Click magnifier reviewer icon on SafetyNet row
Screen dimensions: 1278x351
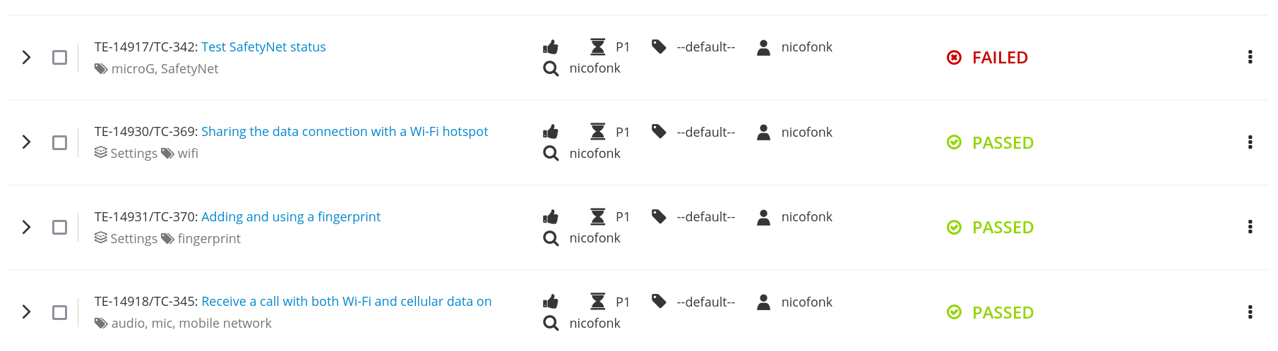[x=551, y=68]
